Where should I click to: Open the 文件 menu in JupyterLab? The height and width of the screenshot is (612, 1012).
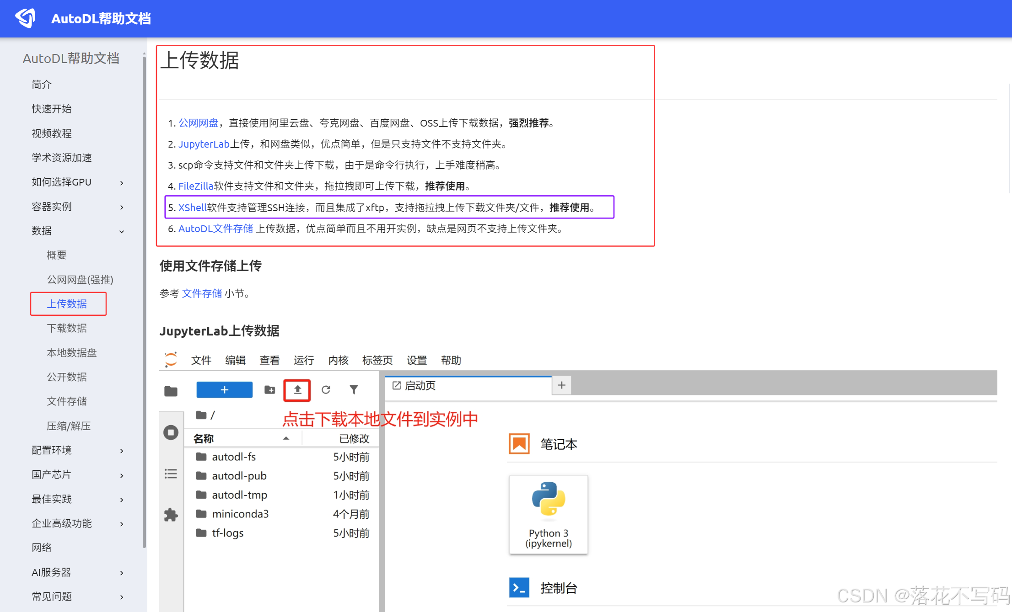tap(201, 361)
